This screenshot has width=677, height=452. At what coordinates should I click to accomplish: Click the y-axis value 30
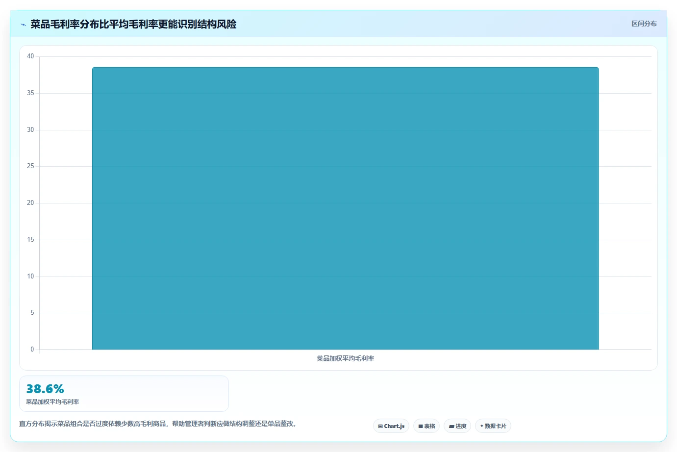click(x=30, y=130)
